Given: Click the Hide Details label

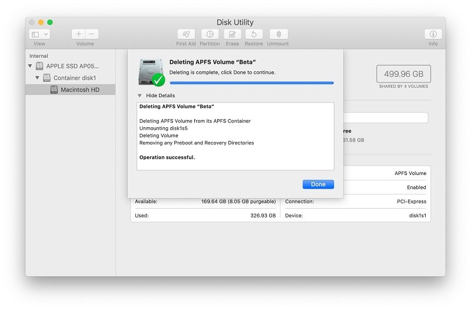Looking at the screenshot, I should (160, 95).
